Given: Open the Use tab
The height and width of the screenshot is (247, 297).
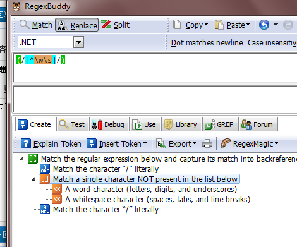Looking at the screenshot, I should point(145,124).
